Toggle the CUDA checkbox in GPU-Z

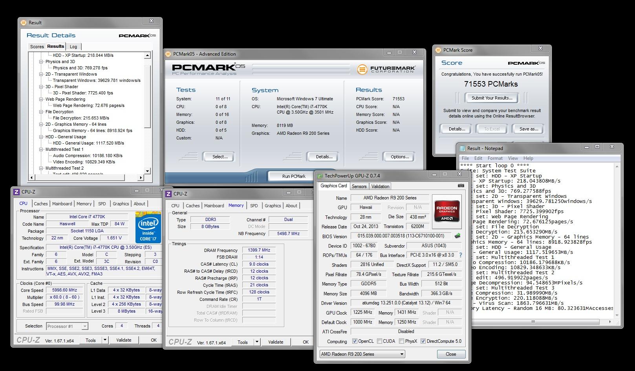tap(379, 341)
